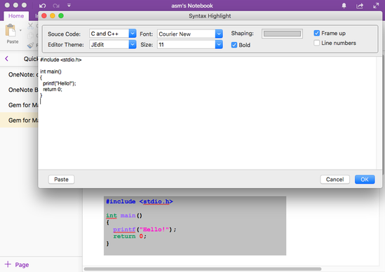
Task: Click the Paste button in Syntax Highlight dialog
Action: coord(62,179)
